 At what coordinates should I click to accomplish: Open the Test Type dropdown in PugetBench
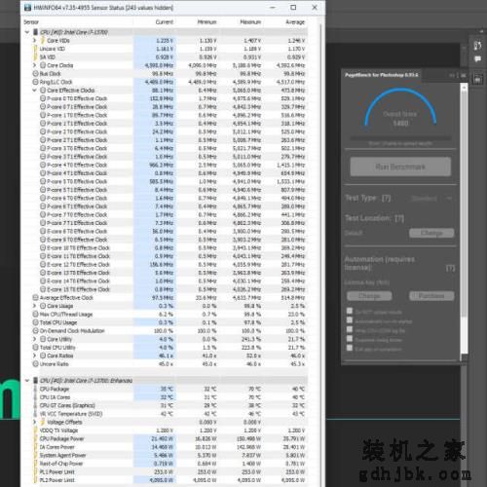click(431, 199)
